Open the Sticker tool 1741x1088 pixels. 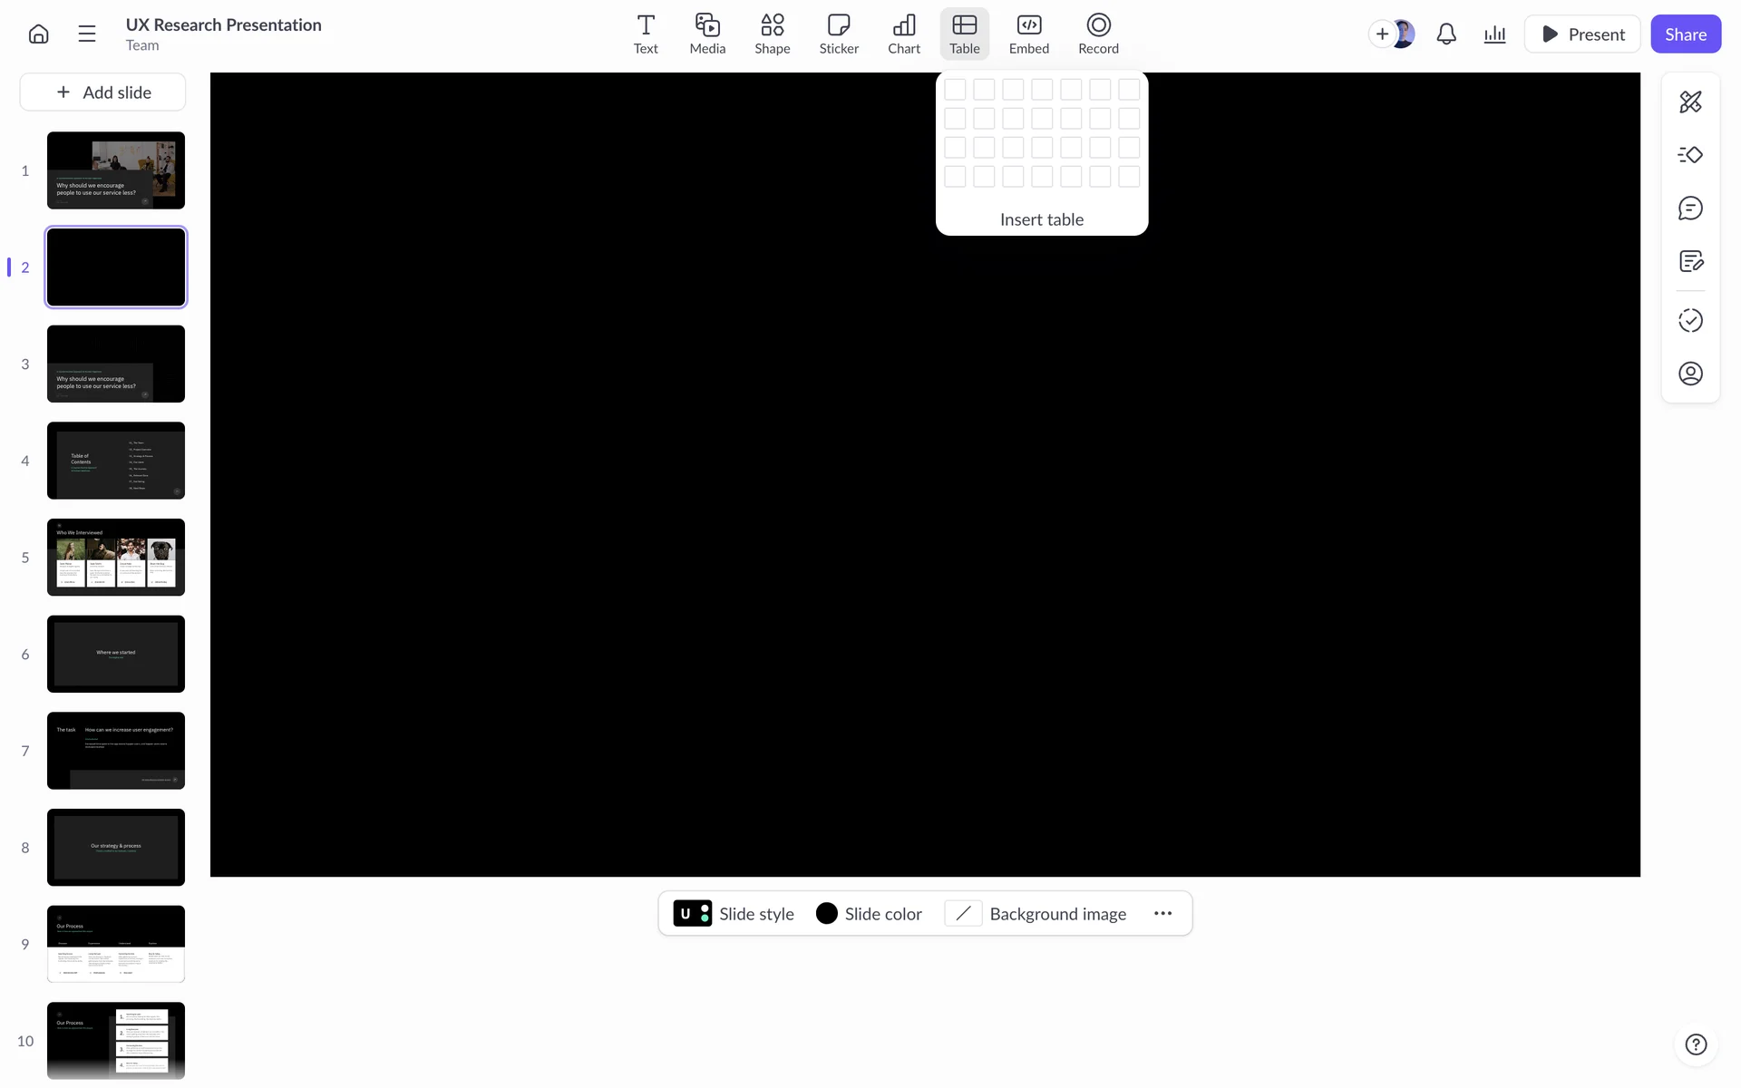tap(839, 34)
